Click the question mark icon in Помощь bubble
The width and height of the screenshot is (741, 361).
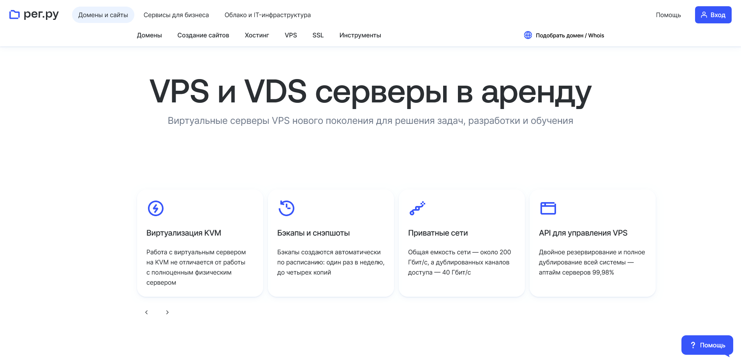pos(693,345)
